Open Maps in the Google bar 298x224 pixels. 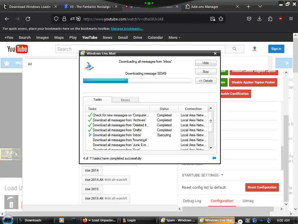click(x=59, y=38)
